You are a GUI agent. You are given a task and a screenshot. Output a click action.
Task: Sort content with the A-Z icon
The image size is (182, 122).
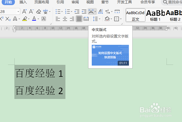tap(101, 12)
